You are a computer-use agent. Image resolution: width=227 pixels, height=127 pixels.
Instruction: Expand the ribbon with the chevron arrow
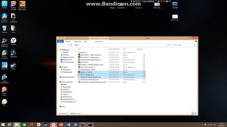click(x=194, y=42)
